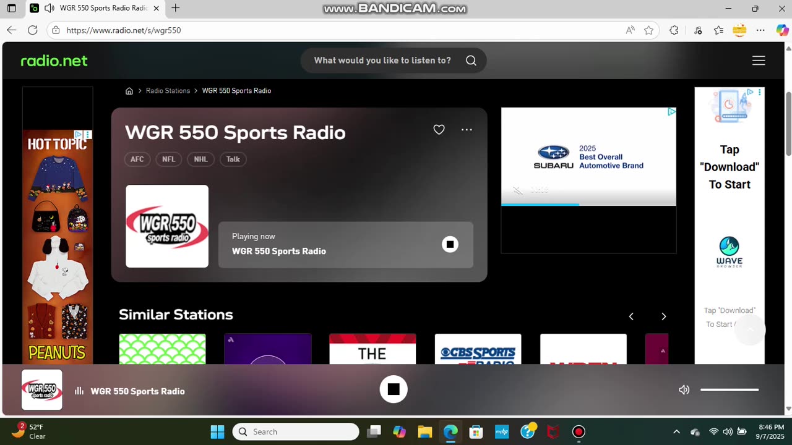Click the AdChoices icon on the Subaru ad
The height and width of the screenshot is (445, 792).
(671, 112)
